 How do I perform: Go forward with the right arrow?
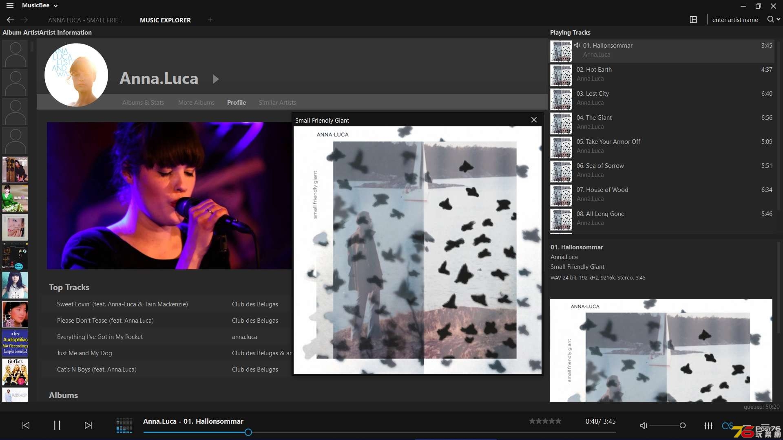click(x=24, y=20)
